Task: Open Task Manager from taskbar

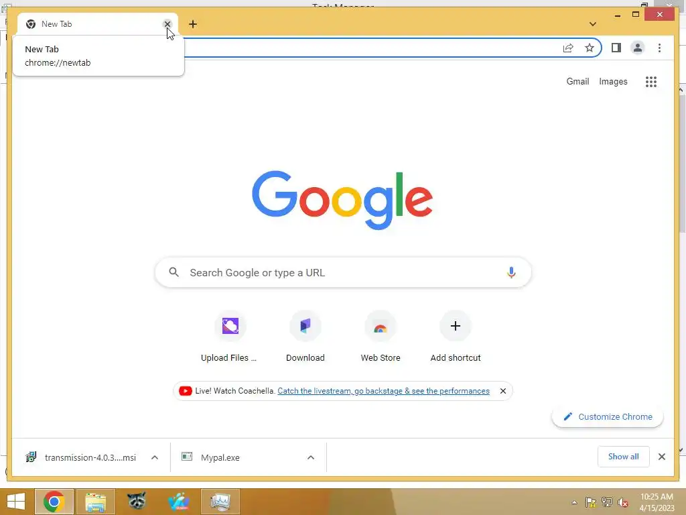Action: [220, 502]
